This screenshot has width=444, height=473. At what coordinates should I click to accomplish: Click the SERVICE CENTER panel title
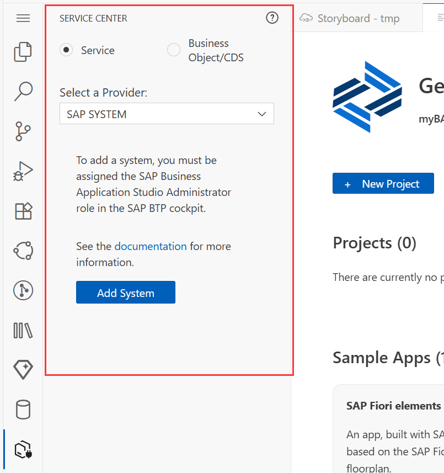click(x=93, y=18)
